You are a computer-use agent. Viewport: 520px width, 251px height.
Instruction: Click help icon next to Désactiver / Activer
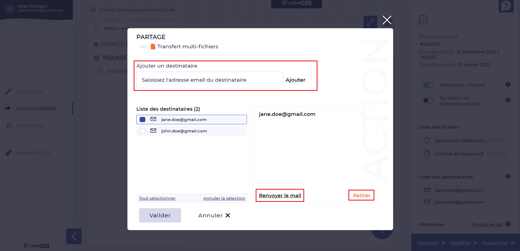click(508, 84)
